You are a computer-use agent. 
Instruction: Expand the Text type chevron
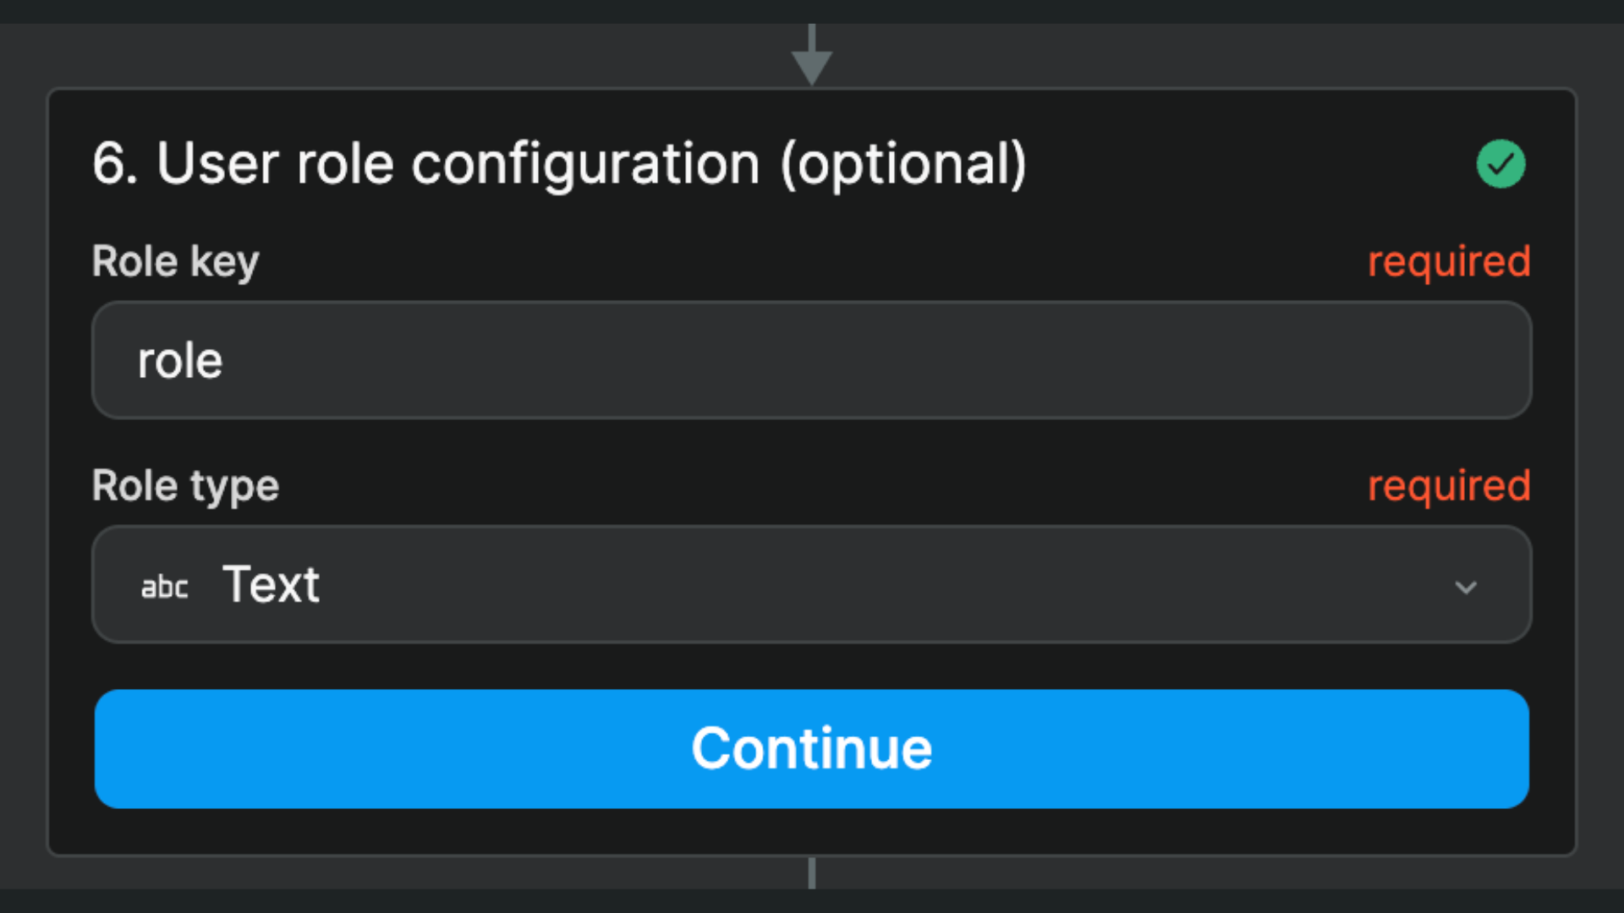click(1468, 587)
